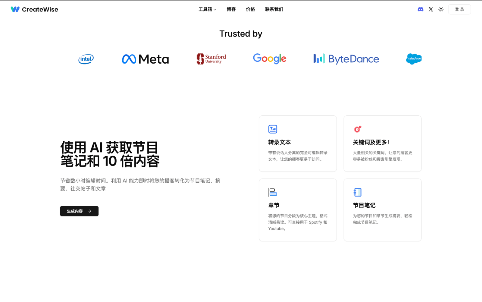The height and width of the screenshot is (302, 482).
Task: Click the description mentioning Spotify 和 Youtube
Action: click(x=298, y=222)
